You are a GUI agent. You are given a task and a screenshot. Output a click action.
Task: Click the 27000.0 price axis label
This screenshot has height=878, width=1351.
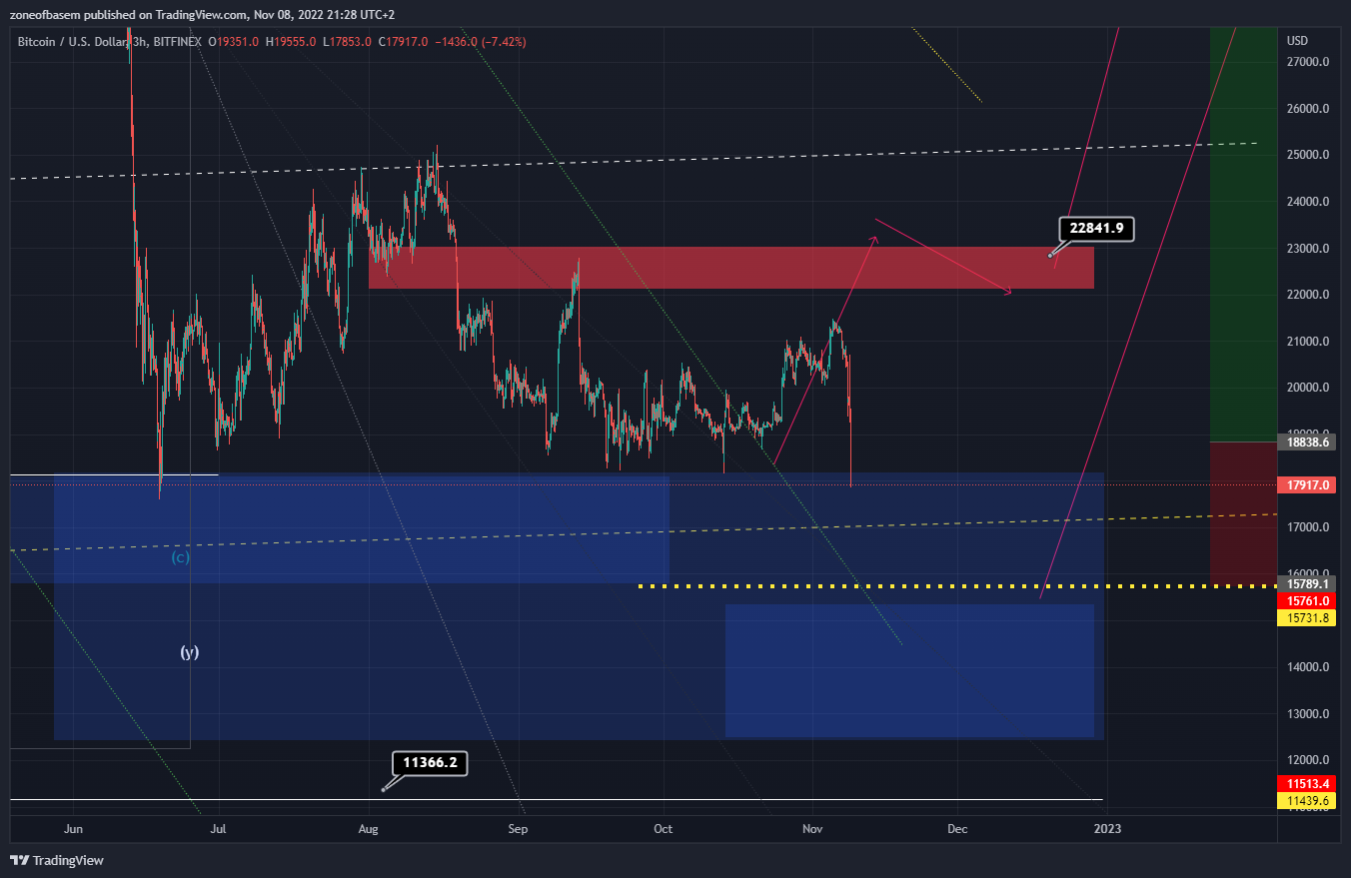1307,62
